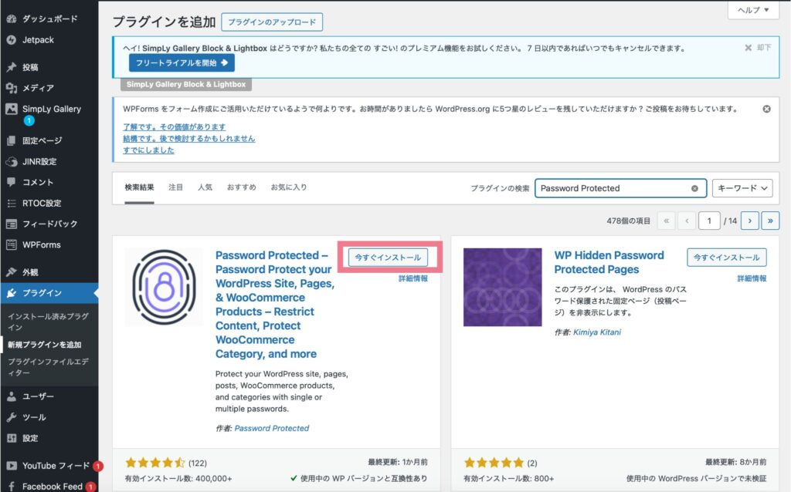Image resolution: width=791 pixels, height=492 pixels.
Task: Open プラグインファイルエディター submenu item
Action: pos(48,367)
